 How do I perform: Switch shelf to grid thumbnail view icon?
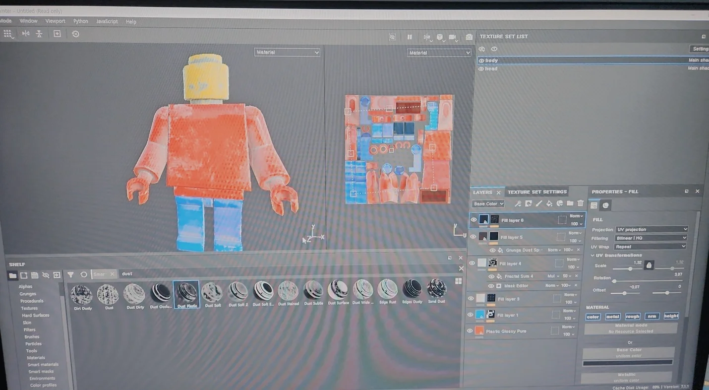tap(458, 281)
